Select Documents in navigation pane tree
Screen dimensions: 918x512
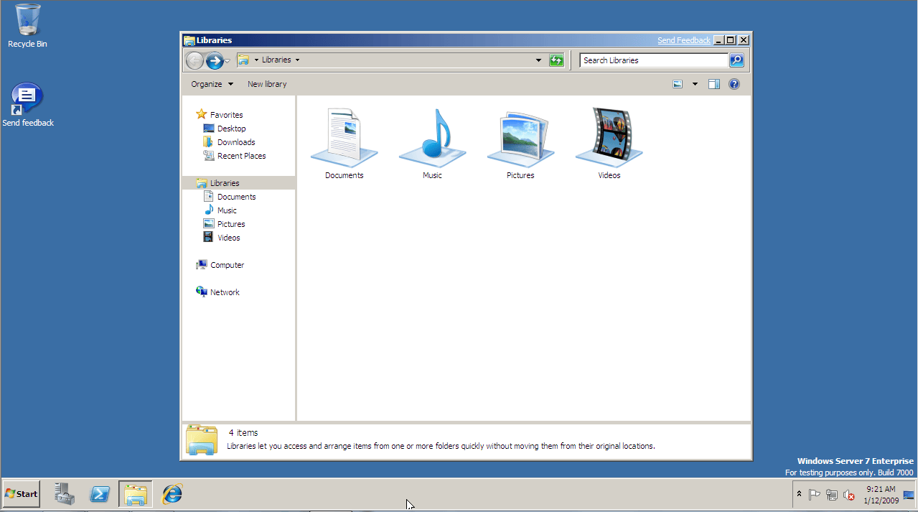[x=229, y=197]
